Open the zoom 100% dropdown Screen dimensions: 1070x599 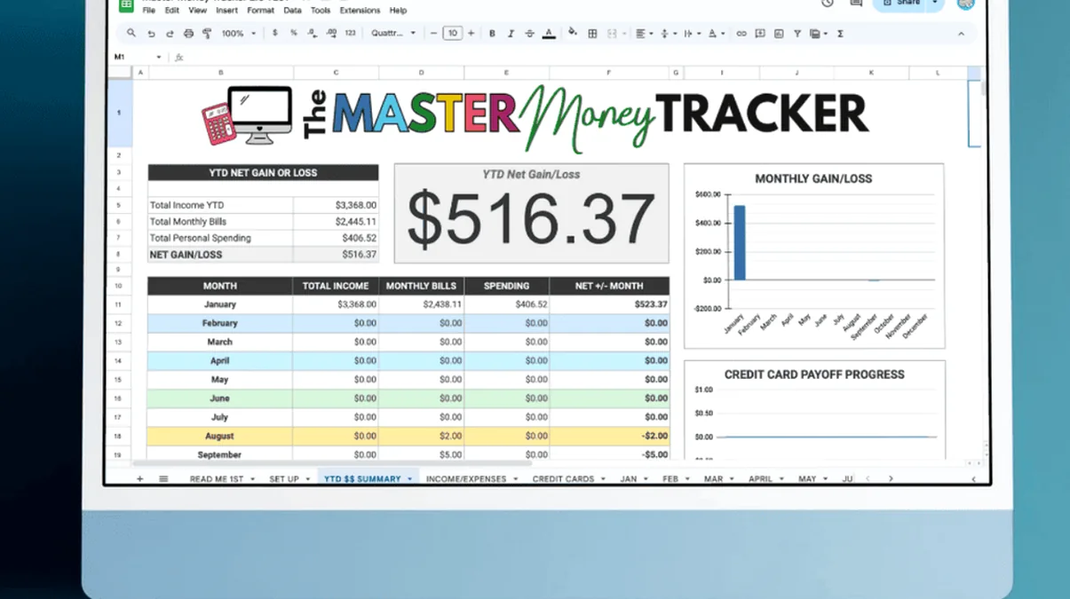[238, 34]
